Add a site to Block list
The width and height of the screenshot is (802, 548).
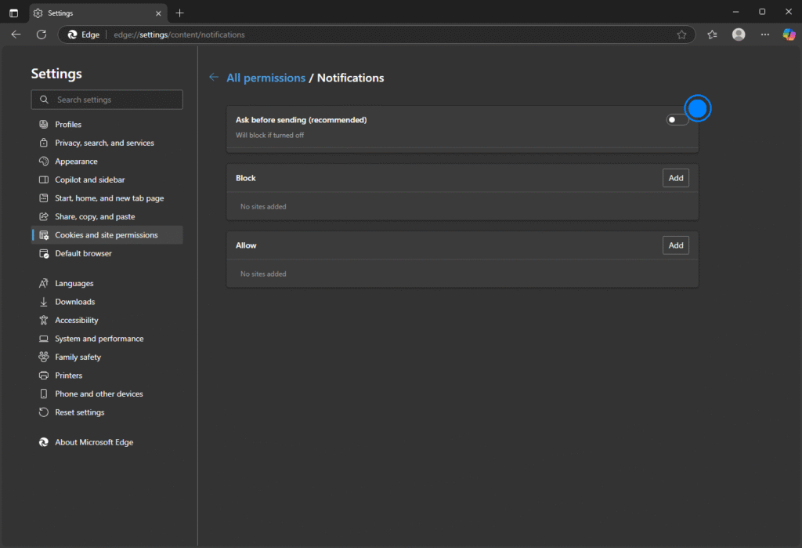coord(676,178)
